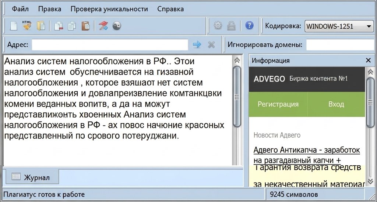Close the Информация panel
This screenshot has width=377, height=202.
(x=368, y=60)
